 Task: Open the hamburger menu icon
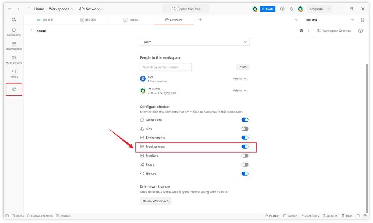tap(10, 9)
